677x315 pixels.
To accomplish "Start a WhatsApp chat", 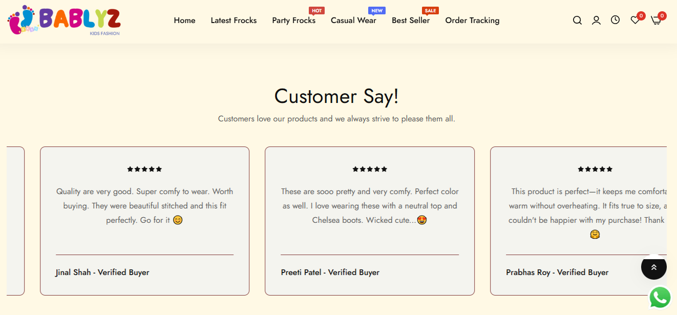I will coord(660,298).
